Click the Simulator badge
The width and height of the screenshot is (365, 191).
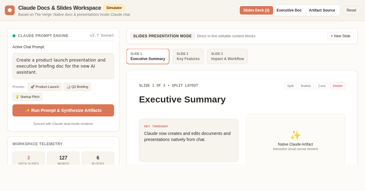click(x=114, y=8)
